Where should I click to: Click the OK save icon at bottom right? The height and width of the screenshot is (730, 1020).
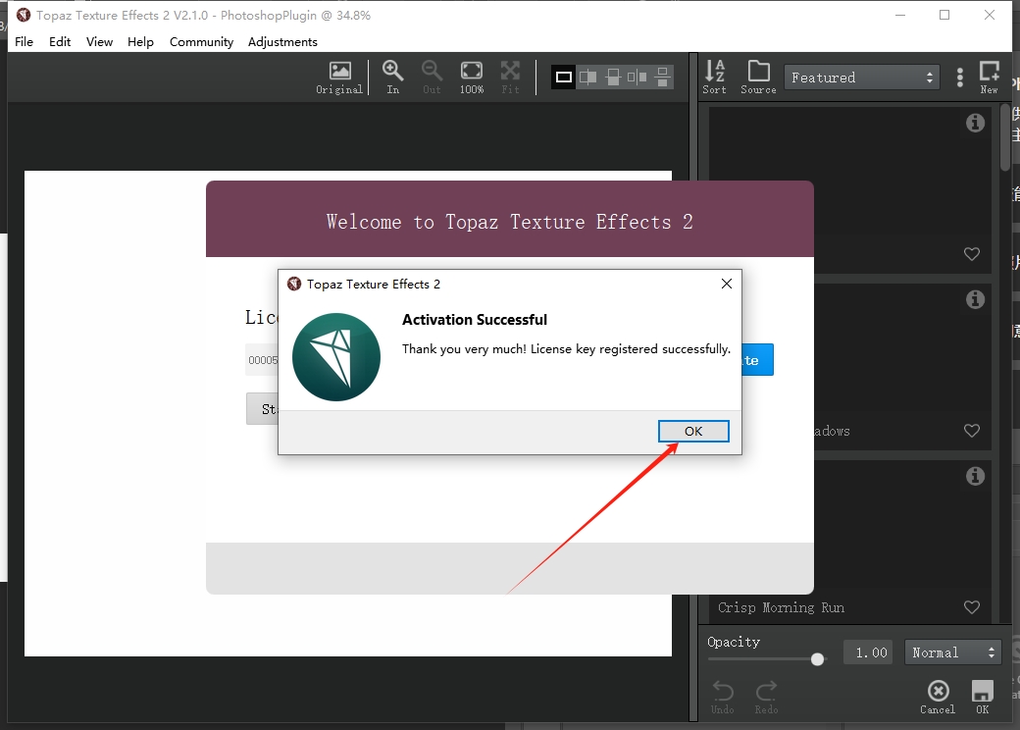tap(983, 698)
